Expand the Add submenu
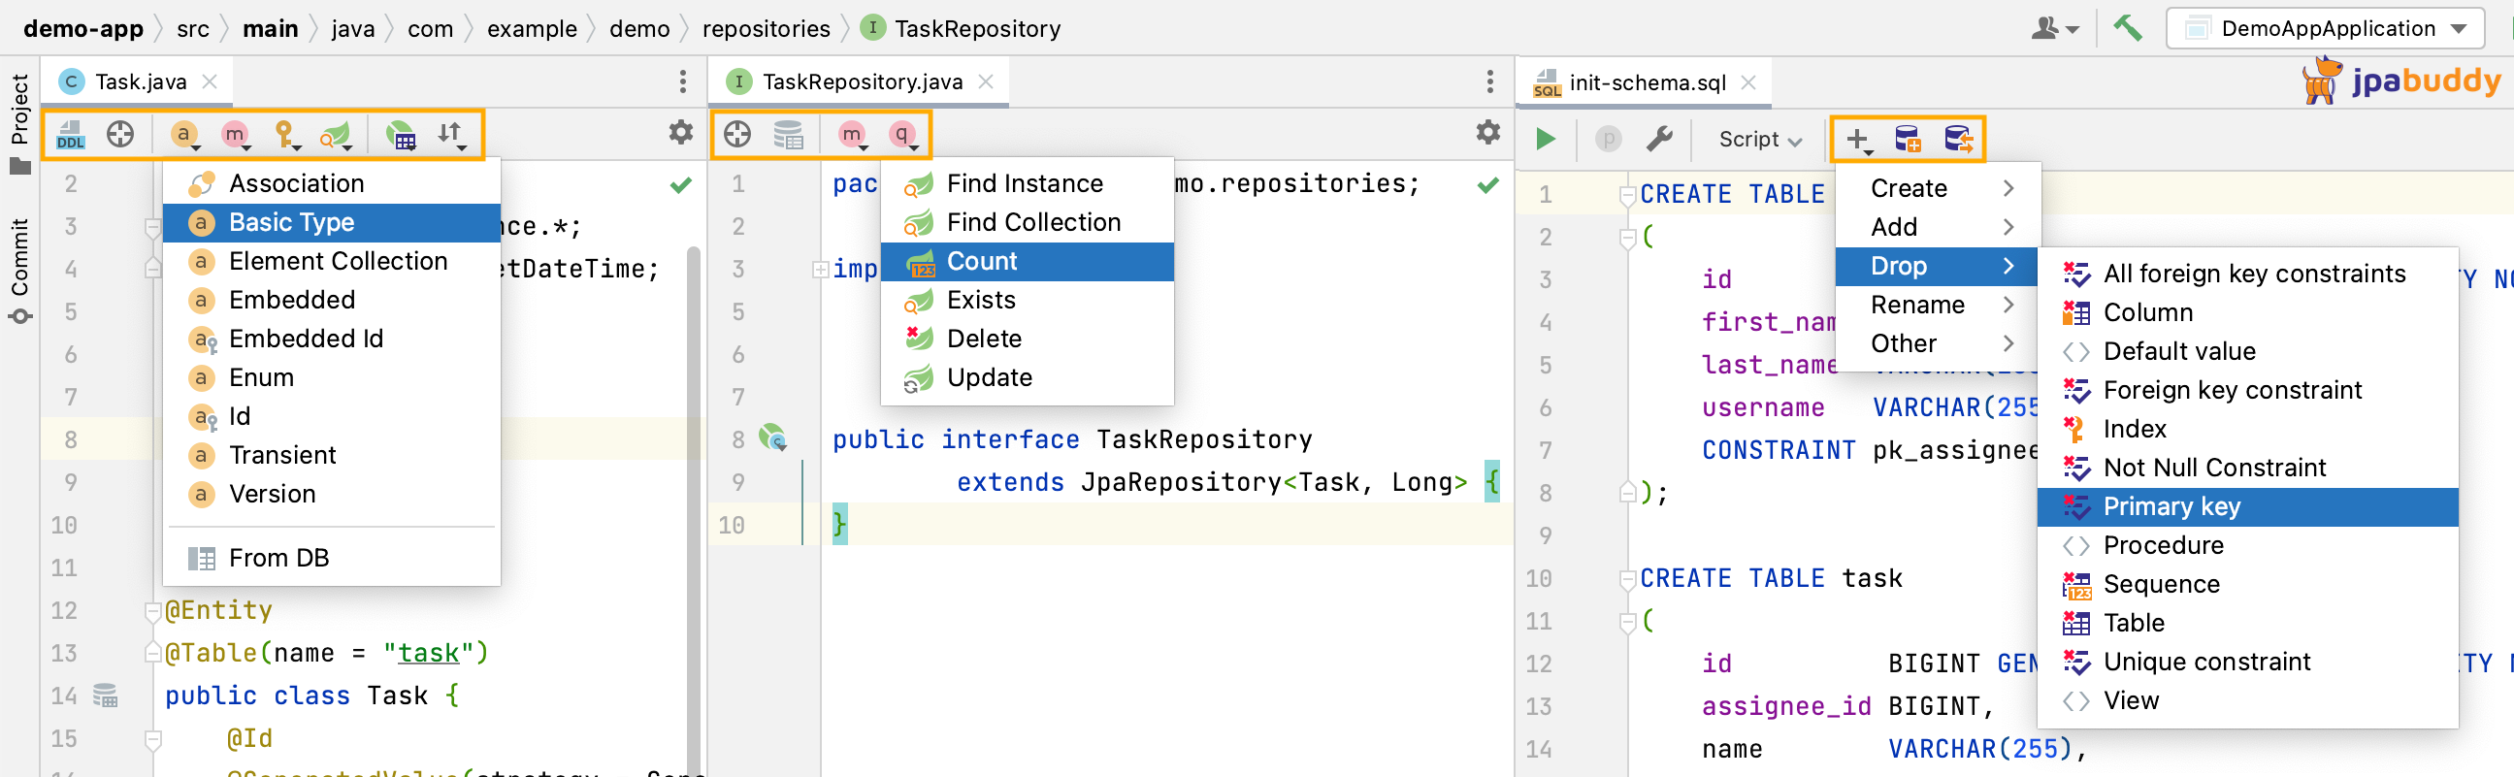Image resolution: width=2514 pixels, height=777 pixels. click(1937, 226)
